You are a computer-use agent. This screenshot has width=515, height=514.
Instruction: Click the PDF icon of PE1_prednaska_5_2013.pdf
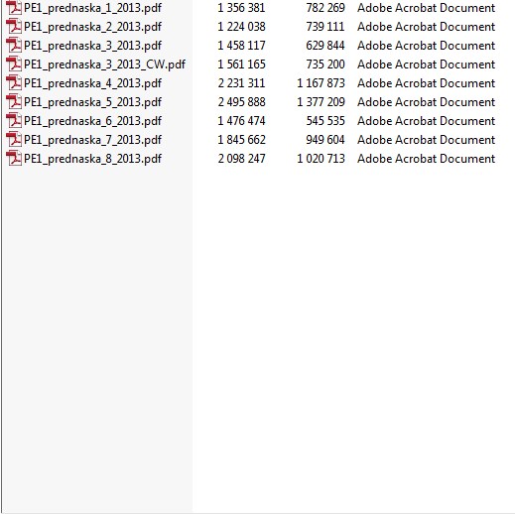tap(14, 102)
